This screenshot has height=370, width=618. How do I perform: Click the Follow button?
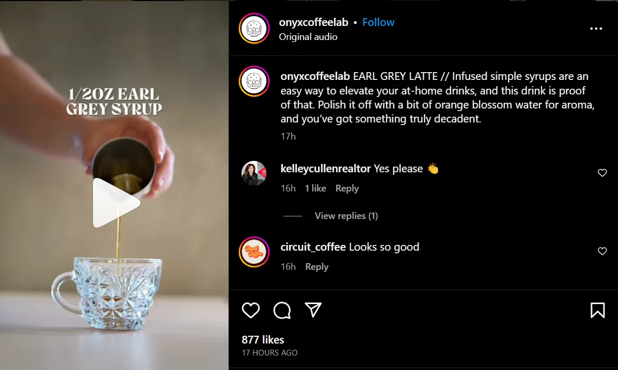pos(378,22)
